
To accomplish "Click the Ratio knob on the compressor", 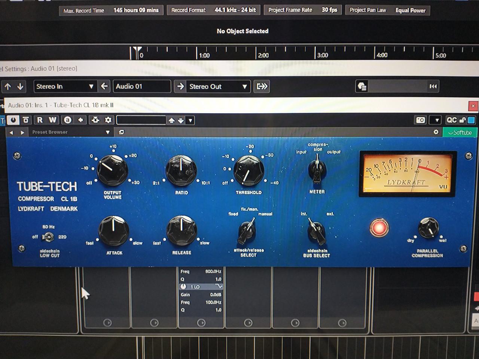I will (181, 171).
